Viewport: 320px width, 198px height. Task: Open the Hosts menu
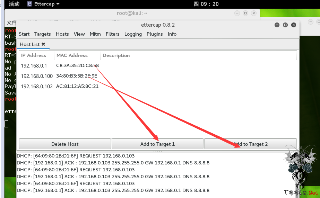[x=62, y=34]
